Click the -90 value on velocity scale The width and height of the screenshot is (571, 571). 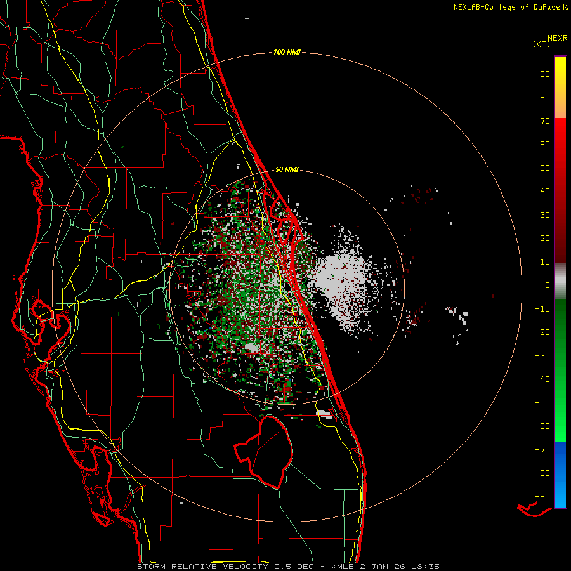click(542, 496)
